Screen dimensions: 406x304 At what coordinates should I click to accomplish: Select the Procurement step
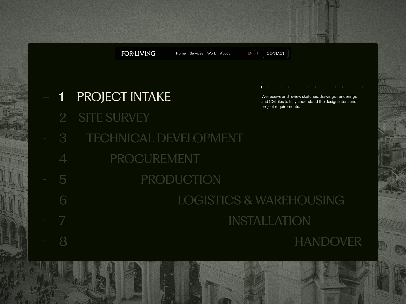click(155, 159)
